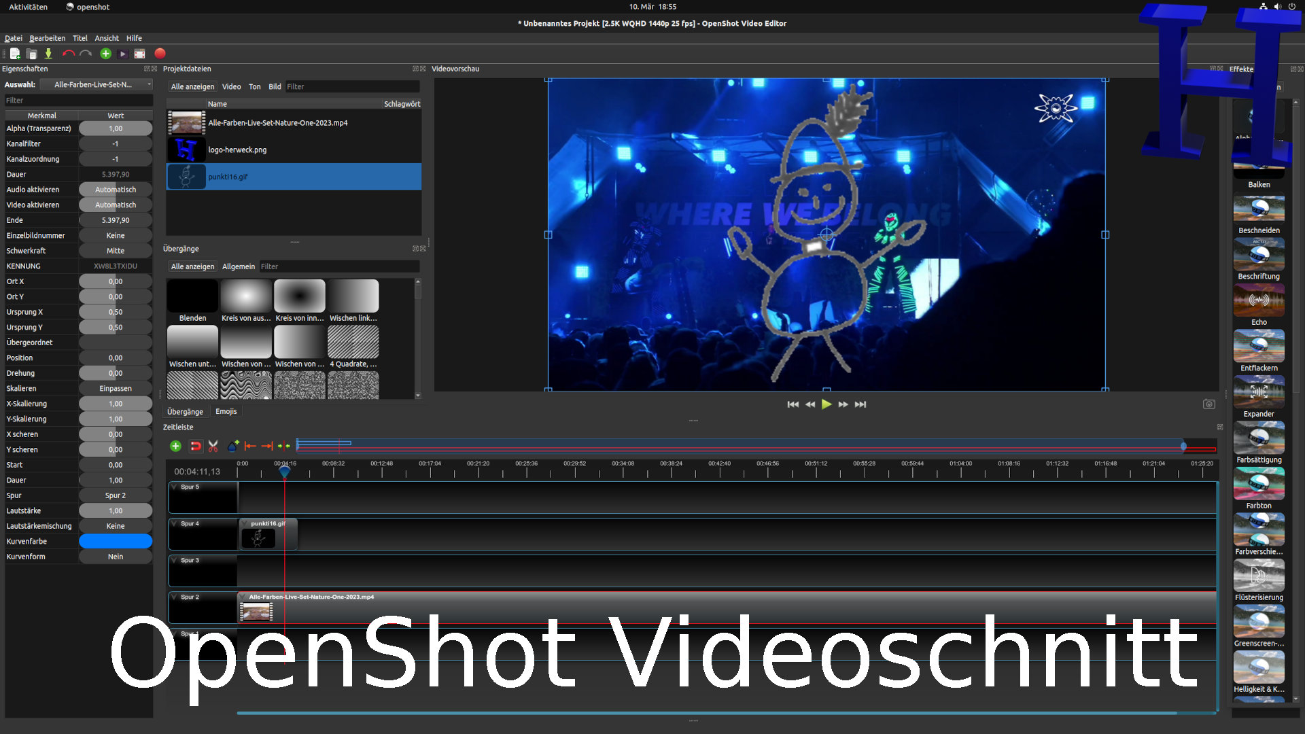The width and height of the screenshot is (1305, 734).
Task: Open the system tray status menu
Action: 1276,7
